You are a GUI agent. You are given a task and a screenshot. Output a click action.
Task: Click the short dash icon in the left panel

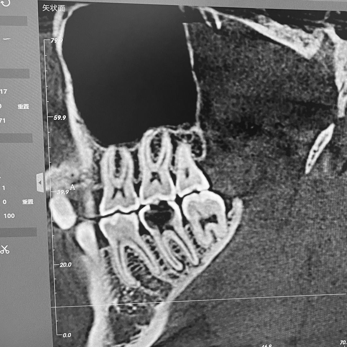pyautogui.click(x=6, y=39)
